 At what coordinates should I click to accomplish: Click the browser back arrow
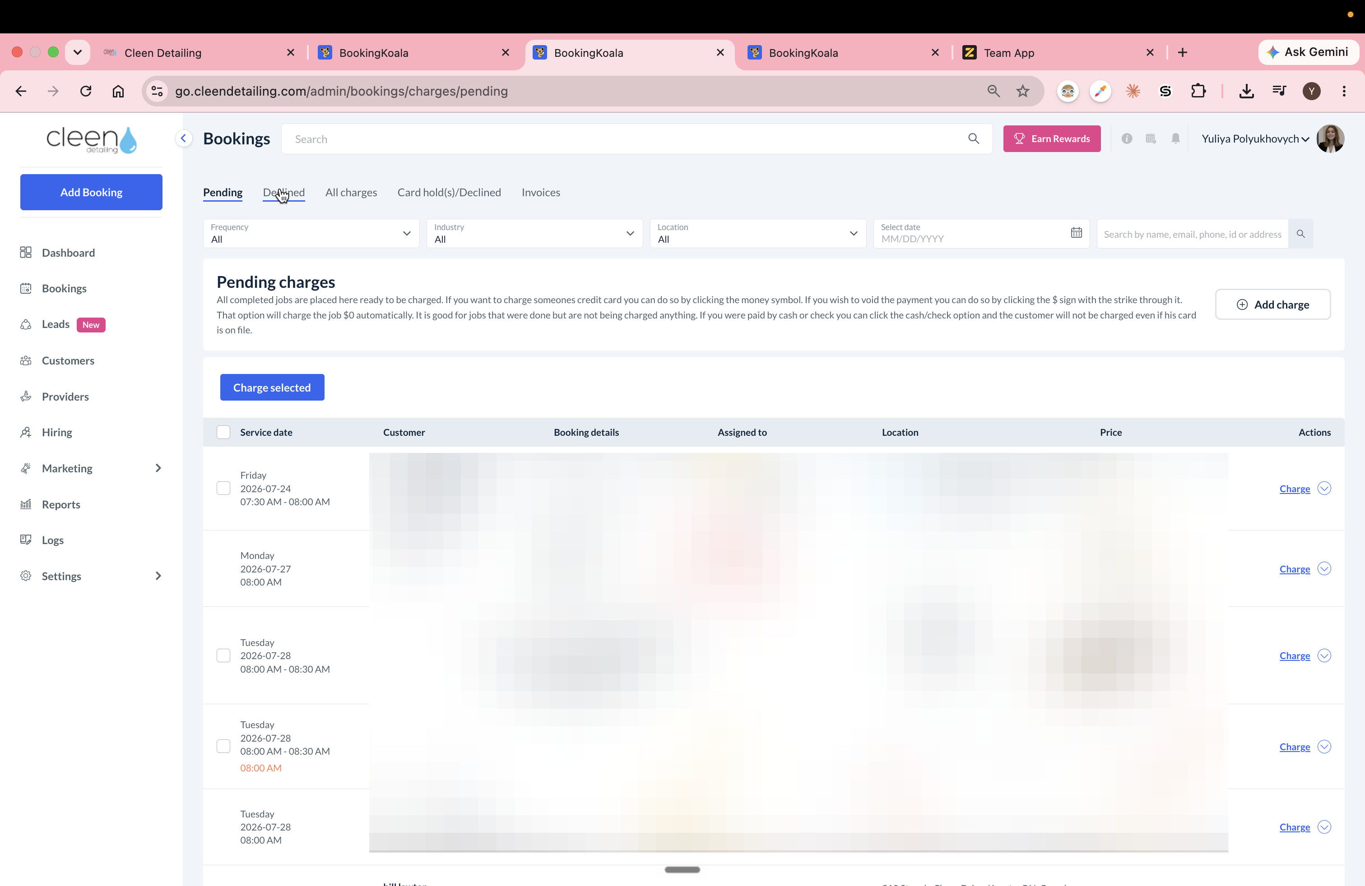[x=21, y=91]
